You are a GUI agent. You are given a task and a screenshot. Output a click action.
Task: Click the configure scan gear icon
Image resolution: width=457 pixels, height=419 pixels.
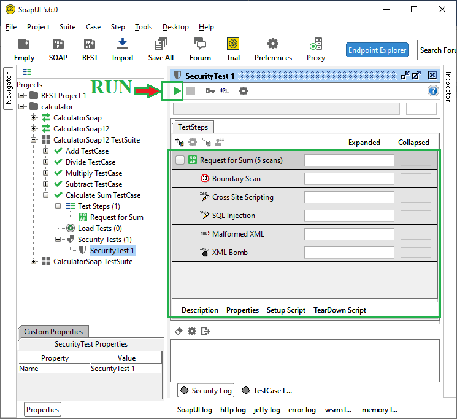pos(193,142)
